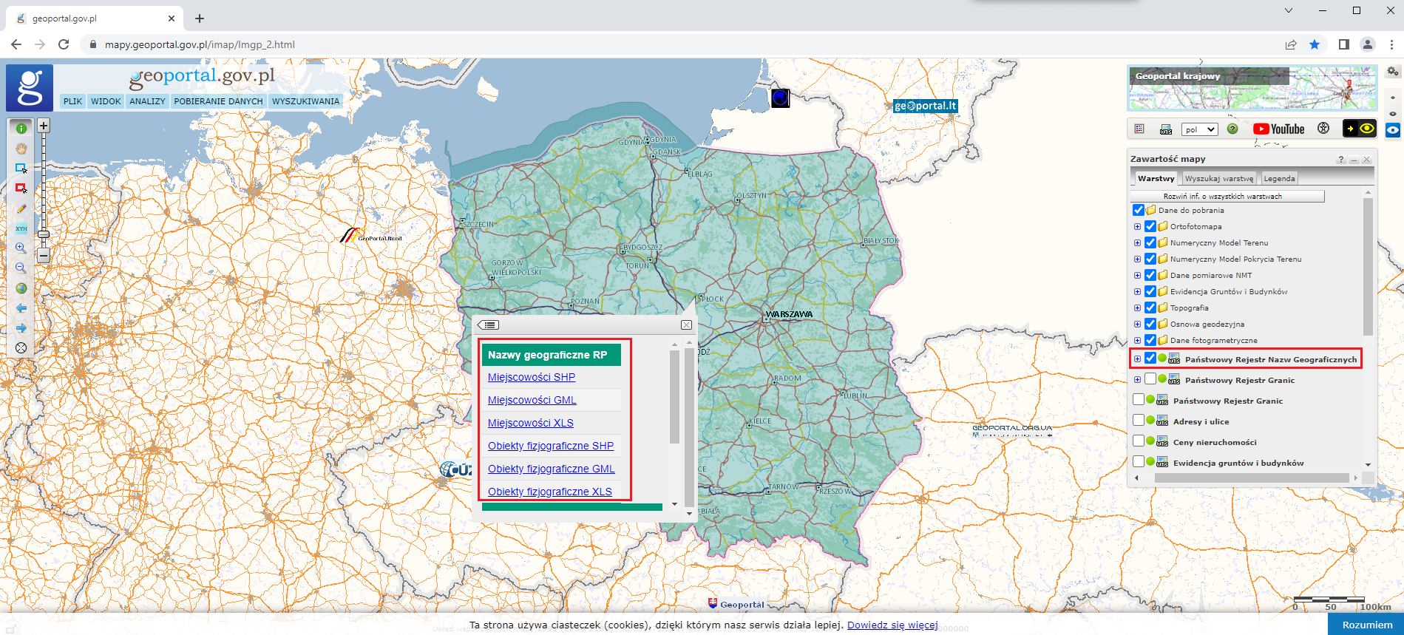Open the ANALIZY menu
1404x635 pixels.
[147, 101]
